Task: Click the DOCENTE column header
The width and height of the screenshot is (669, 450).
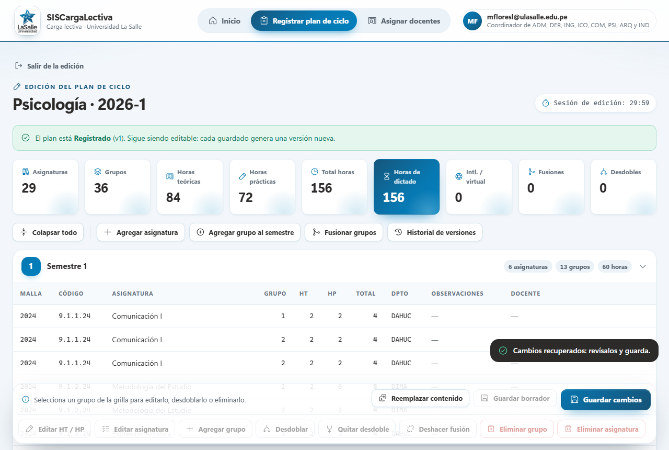Action: click(x=525, y=294)
